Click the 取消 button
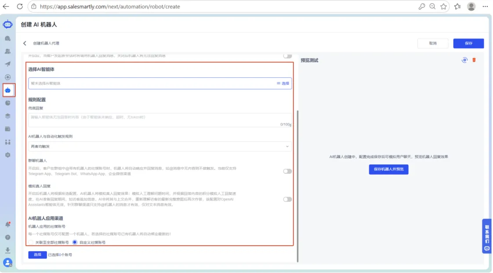493x273 pixels. coord(433,43)
